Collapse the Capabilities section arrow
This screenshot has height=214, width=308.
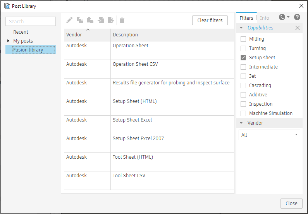(241, 28)
